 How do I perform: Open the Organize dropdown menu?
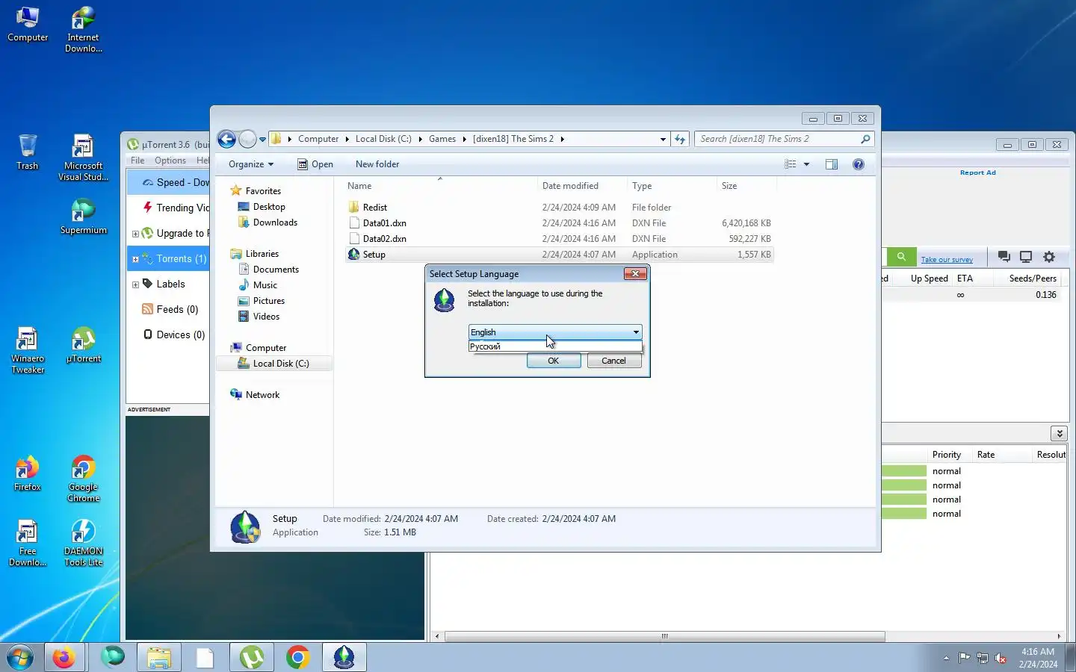click(x=251, y=164)
